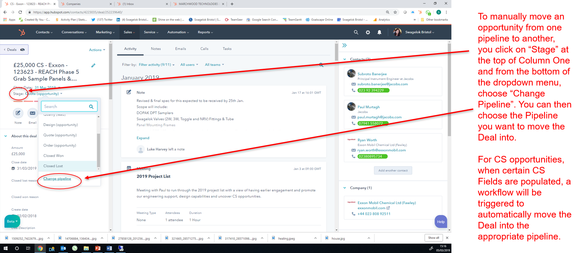This screenshot has width=580, height=253.
Task: Open Outlook from the taskbar
Action: 63,248
